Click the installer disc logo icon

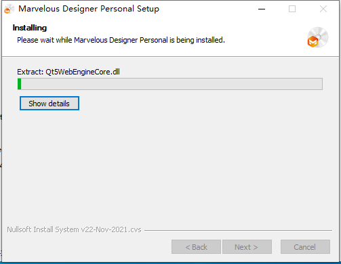pos(317,37)
